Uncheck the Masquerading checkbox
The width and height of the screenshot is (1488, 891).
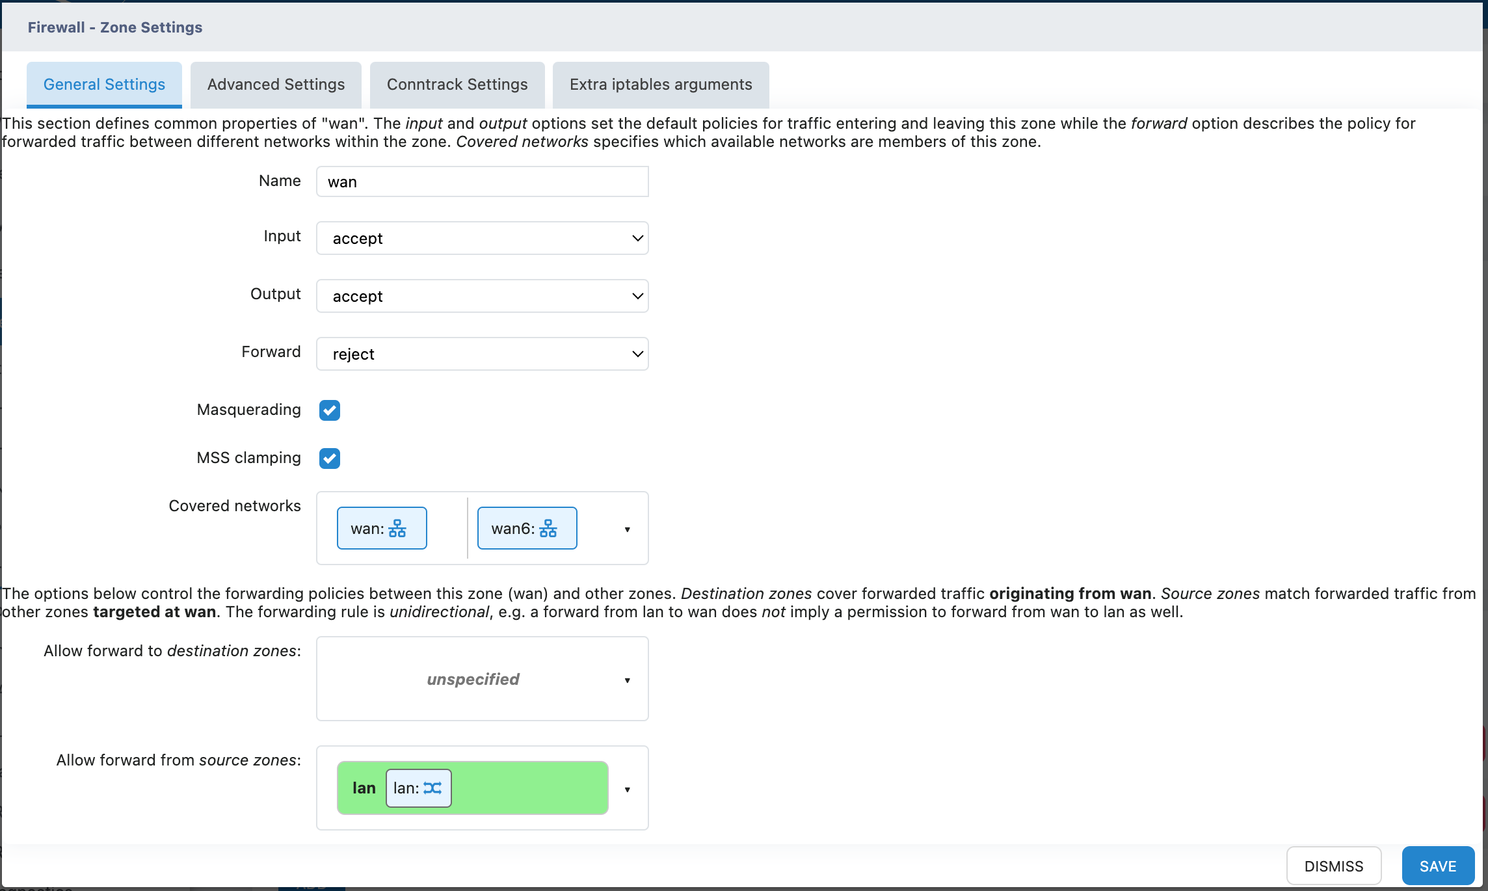click(x=330, y=410)
